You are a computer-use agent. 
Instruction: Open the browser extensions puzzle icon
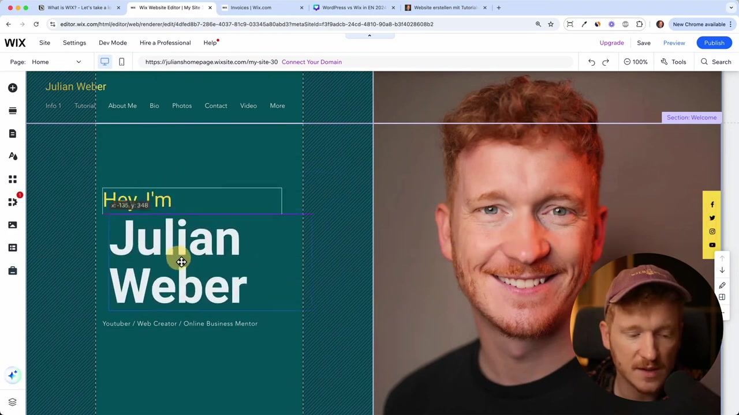639,24
